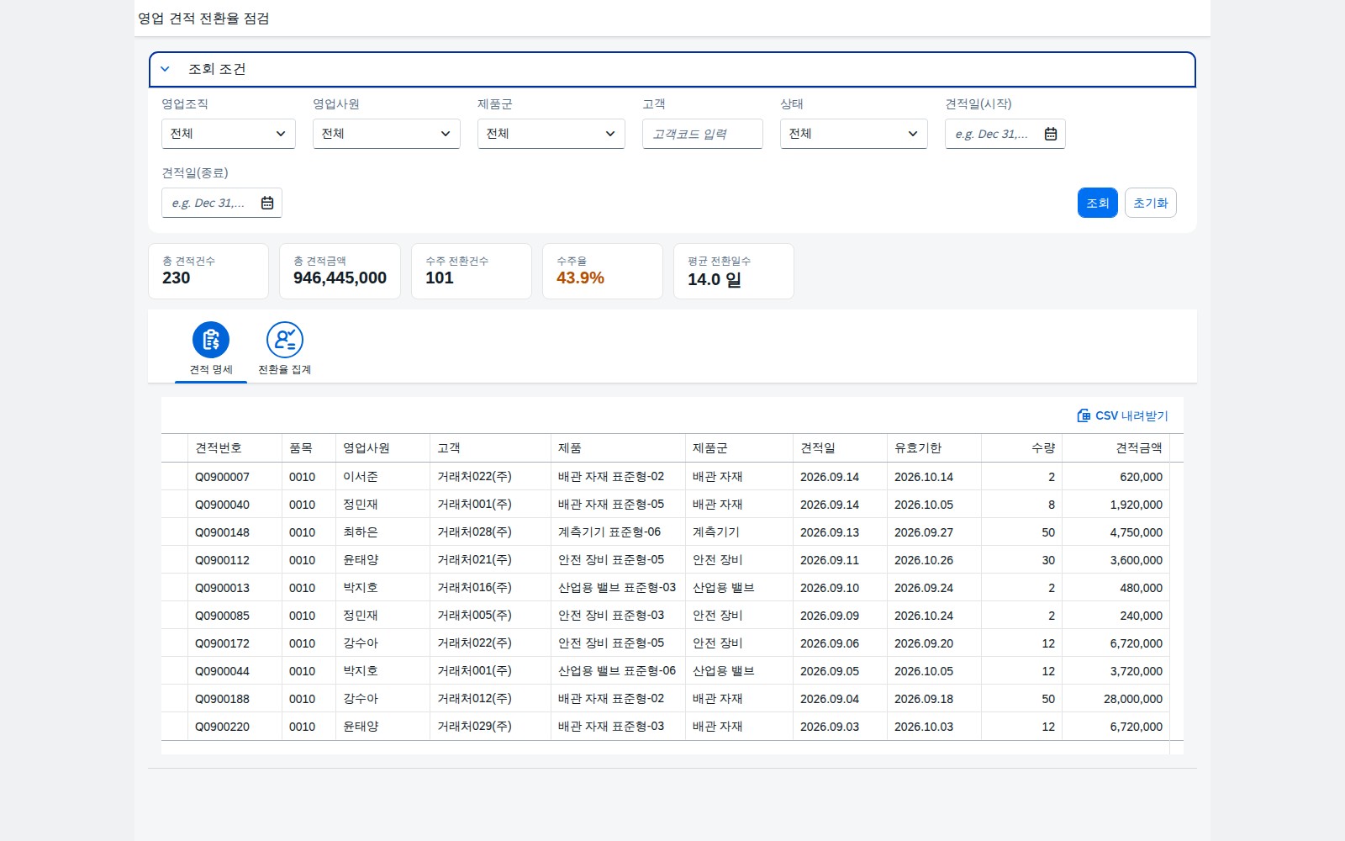
Task: Click CSV 내려받기 link text
Action: 1131,415
